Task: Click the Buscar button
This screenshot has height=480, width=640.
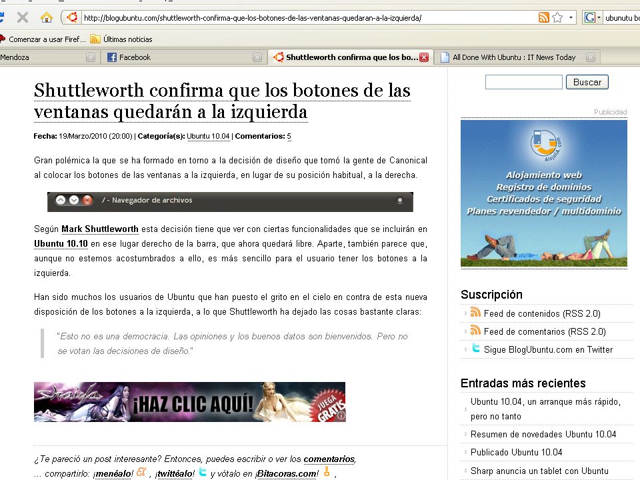Action: pyautogui.click(x=587, y=82)
